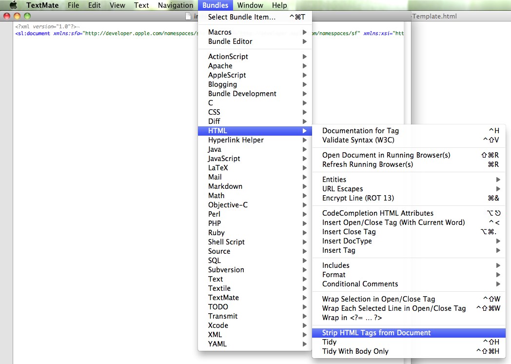Expand the URL Escapes submenu
The image size is (511, 364).
(409, 189)
